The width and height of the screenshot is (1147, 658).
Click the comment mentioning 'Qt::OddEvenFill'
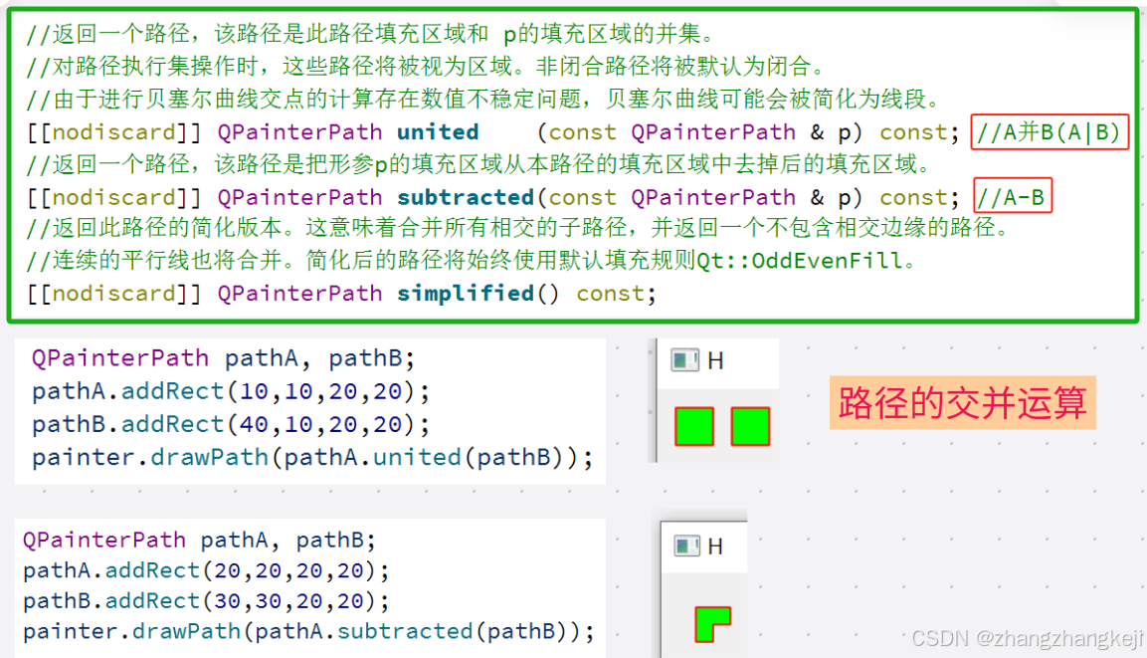coord(471,260)
